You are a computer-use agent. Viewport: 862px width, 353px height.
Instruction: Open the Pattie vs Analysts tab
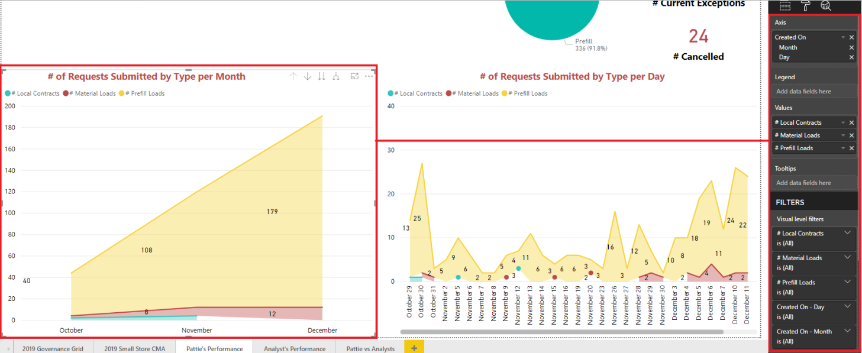[370, 348]
